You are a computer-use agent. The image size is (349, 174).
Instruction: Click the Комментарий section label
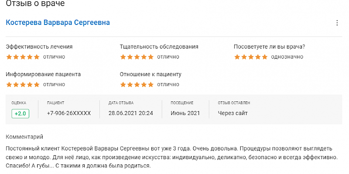24,137
